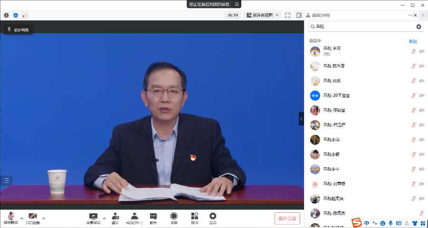Click the 离开会议 leave meeting button

pos(287,218)
